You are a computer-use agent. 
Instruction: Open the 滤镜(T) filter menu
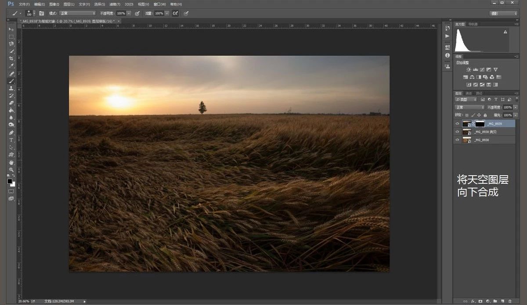[114, 4]
